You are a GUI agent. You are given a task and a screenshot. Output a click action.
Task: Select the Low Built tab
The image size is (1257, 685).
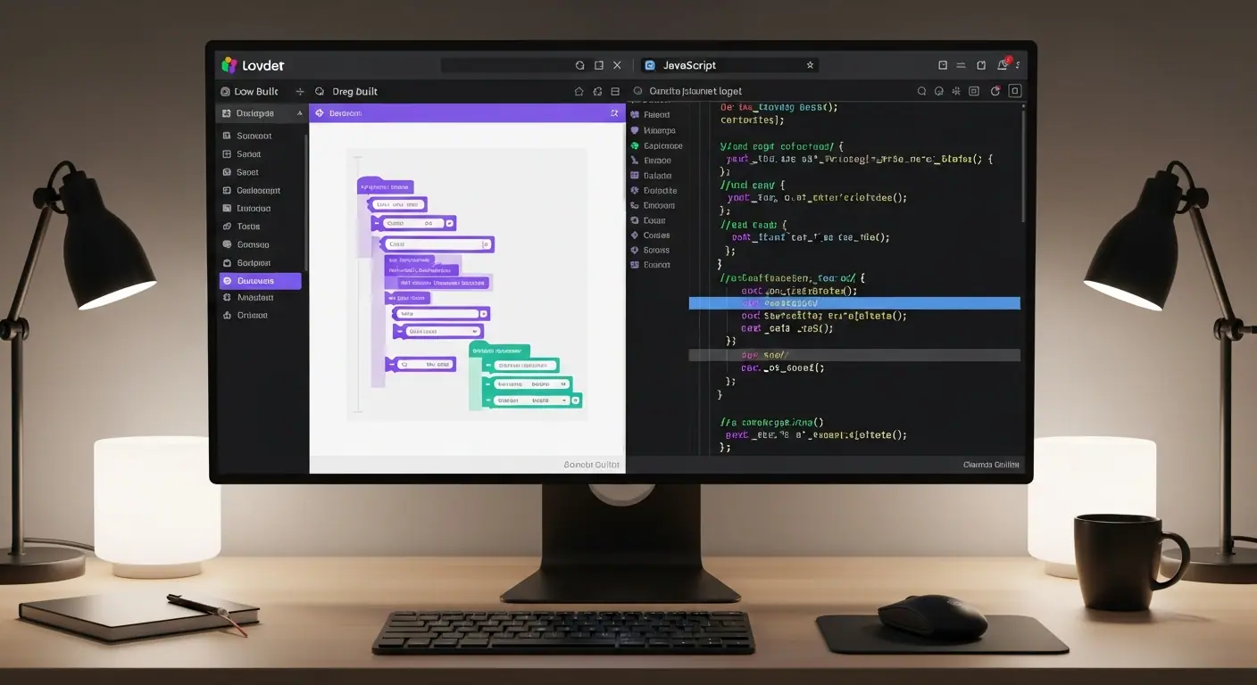click(x=253, y=91)
